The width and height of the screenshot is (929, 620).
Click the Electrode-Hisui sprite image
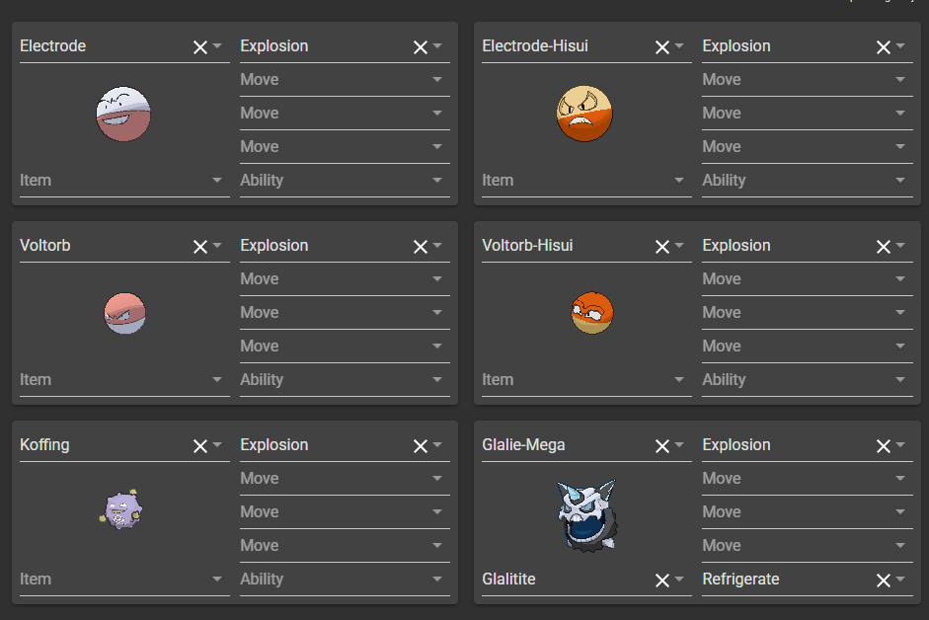coord(584,114)
